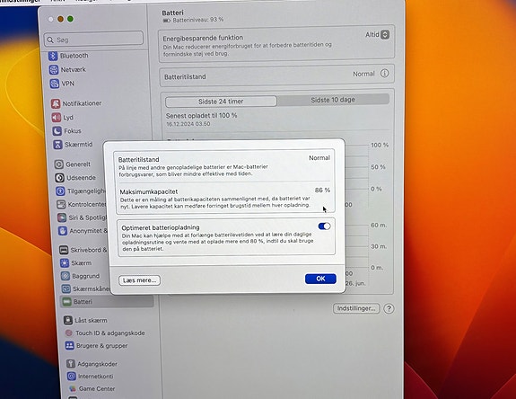The width and height of the screenshot is (516, 399).
Task: Select the Batteri sidebar icon
Action: coord(66,301)
